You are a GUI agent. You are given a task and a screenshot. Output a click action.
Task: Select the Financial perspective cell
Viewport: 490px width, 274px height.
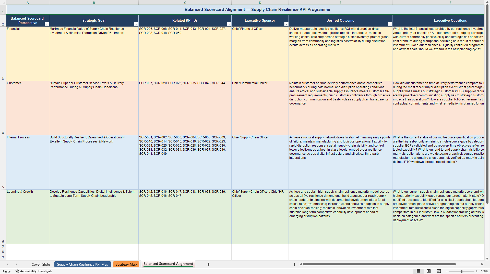28,54
